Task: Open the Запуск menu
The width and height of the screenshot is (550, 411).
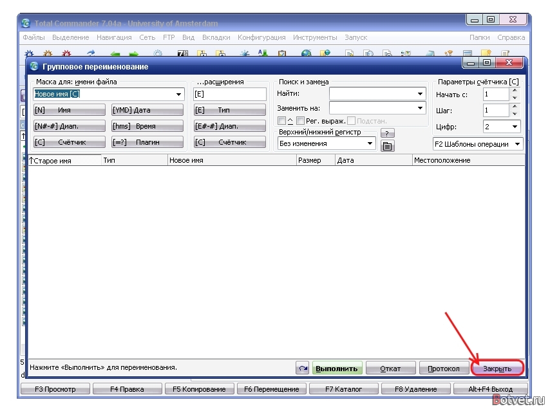Action: click(x=356, y=37)
